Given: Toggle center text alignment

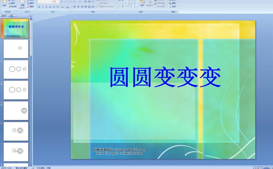Looking at the screenshot, I should tap(78, 7).
